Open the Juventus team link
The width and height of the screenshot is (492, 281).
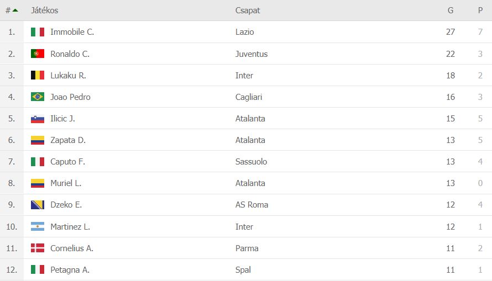click(252, 54)
